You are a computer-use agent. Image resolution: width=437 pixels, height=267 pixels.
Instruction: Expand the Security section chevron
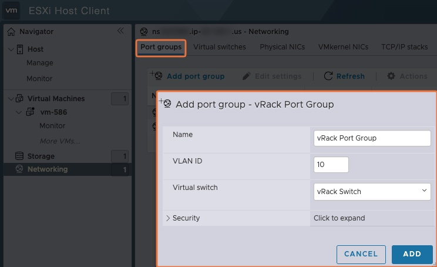tap(168, 218)
